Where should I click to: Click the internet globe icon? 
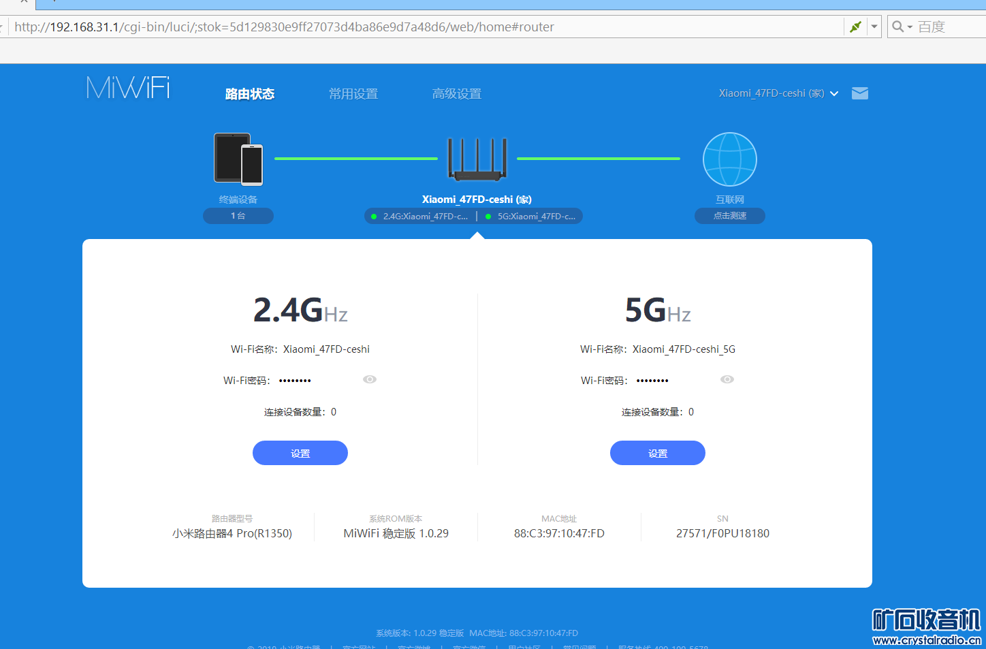(x=730, y=159)
